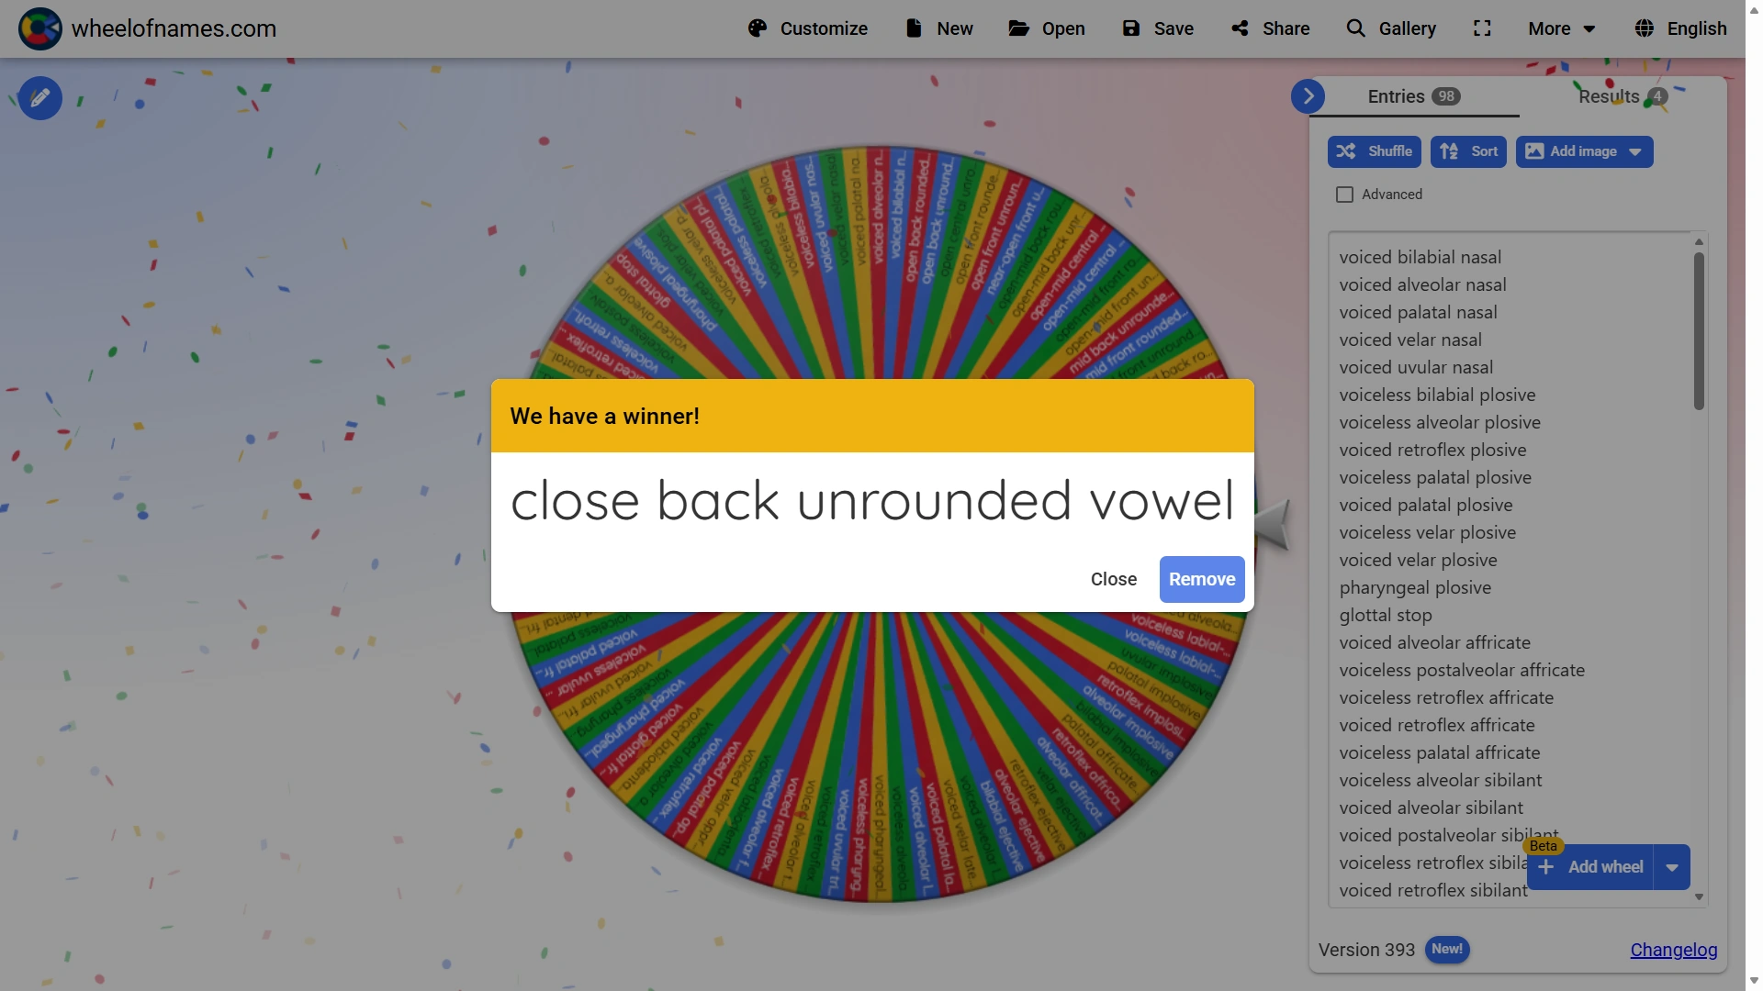
Task: Open the Gallery search icon
Action: (1355, 28)
